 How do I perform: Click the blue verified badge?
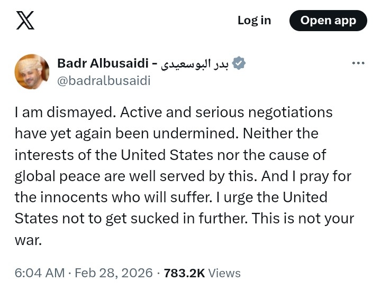click(x=239, y=64)
